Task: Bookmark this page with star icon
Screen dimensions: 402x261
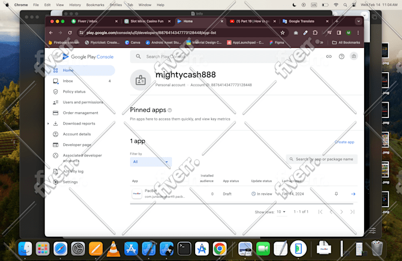Action: pyautogui.click(x=283, y=33)
